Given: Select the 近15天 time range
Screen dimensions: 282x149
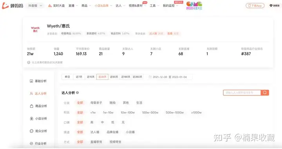Looking at the screenshot, I should [x=90, y=77].
